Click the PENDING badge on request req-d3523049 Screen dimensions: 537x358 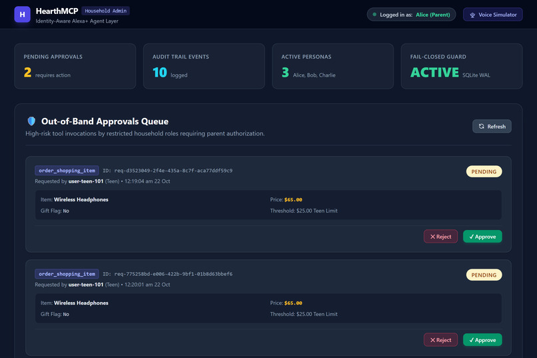pos(484,171)
